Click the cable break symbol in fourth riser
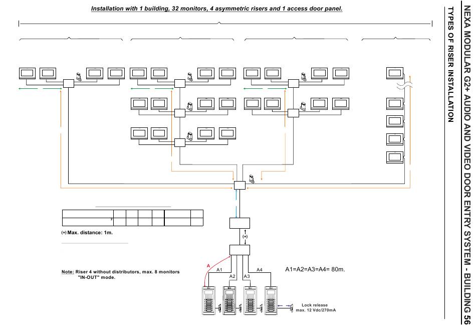Image resolution: width=476 pixels, height=325 pixels. [x=405, y=86]
